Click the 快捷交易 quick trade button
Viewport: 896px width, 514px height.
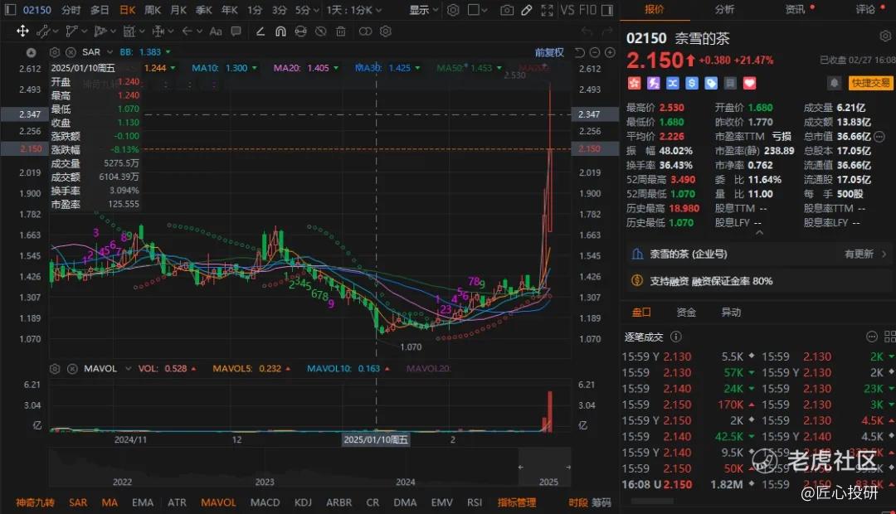871,84
